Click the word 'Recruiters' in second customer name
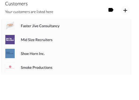Viewport: 139px width, 100px height. [44, 40]
